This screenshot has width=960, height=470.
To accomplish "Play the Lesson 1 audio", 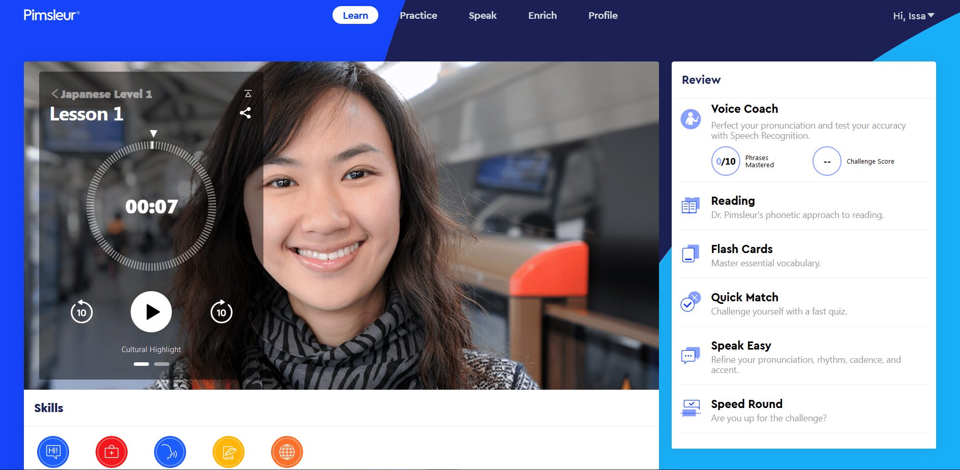I will point(151,311).
